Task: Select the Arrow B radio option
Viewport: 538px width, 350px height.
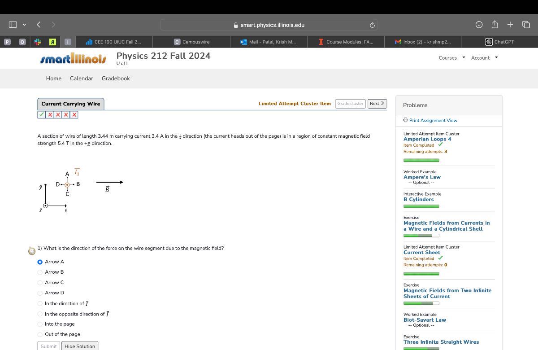Action: (40, 272)
